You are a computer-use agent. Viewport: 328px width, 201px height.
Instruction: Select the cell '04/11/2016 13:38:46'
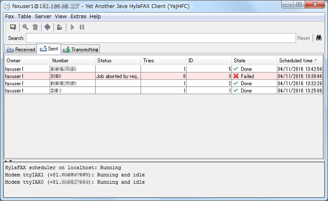[300, 76]
